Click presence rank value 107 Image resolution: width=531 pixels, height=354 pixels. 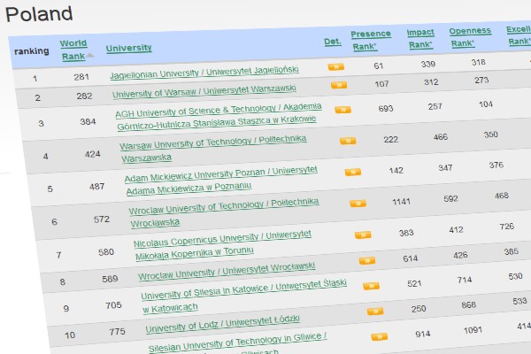pos(381,84)
